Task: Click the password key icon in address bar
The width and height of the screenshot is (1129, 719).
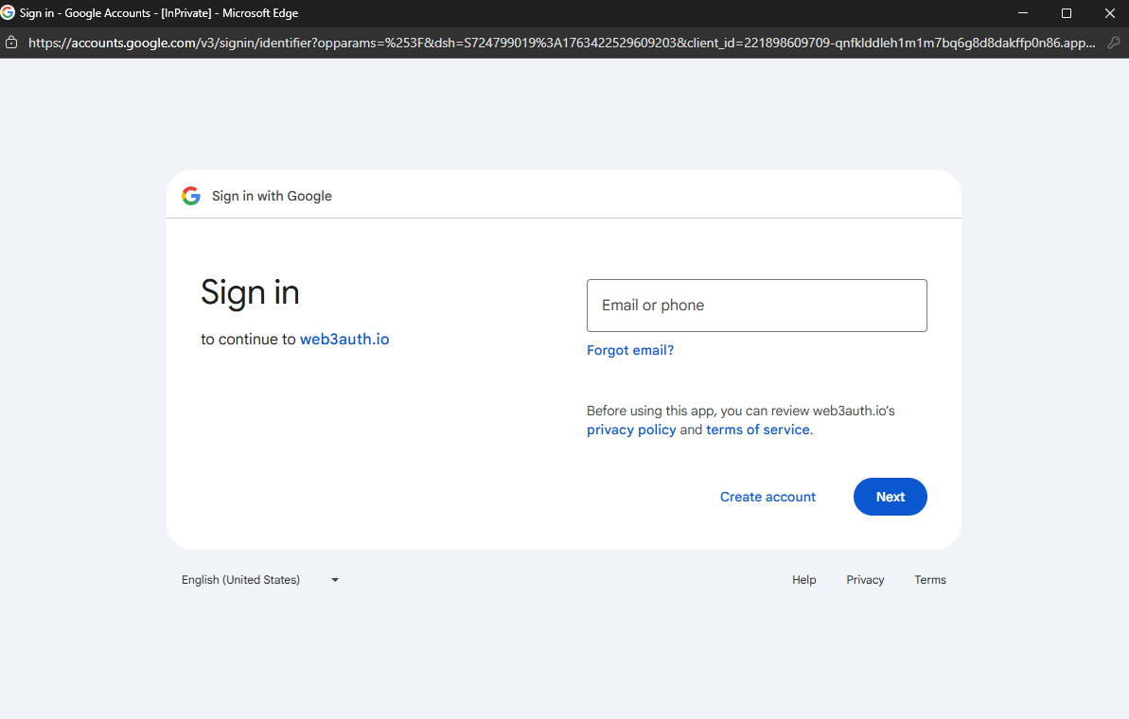Action: tap(1114, 43)
